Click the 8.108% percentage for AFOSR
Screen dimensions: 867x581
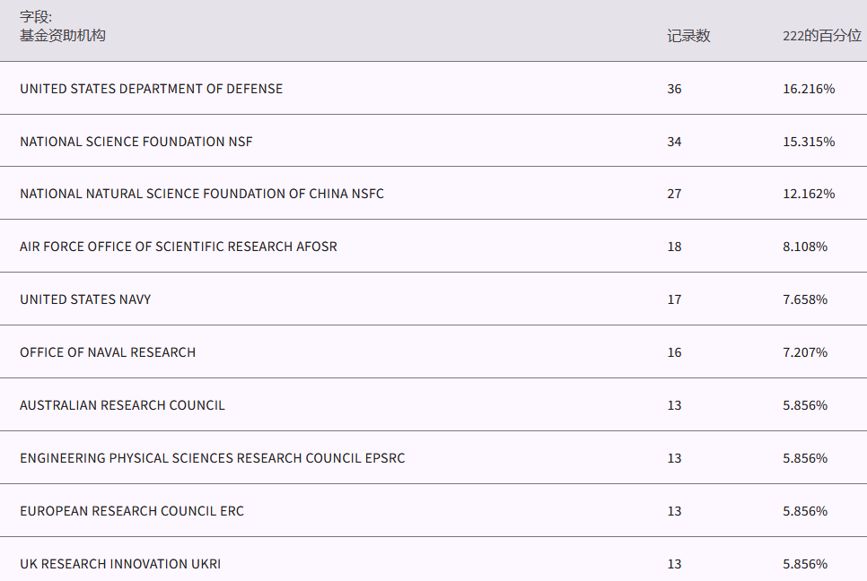805,247
